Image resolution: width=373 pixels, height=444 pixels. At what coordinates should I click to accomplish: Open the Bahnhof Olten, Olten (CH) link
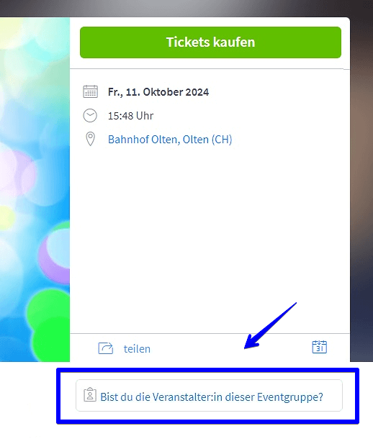pyautogui.click(x=170, y=140)
